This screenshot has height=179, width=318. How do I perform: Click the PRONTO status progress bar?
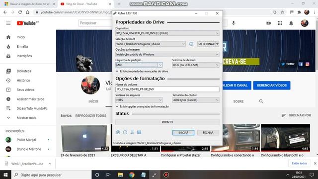167,122
